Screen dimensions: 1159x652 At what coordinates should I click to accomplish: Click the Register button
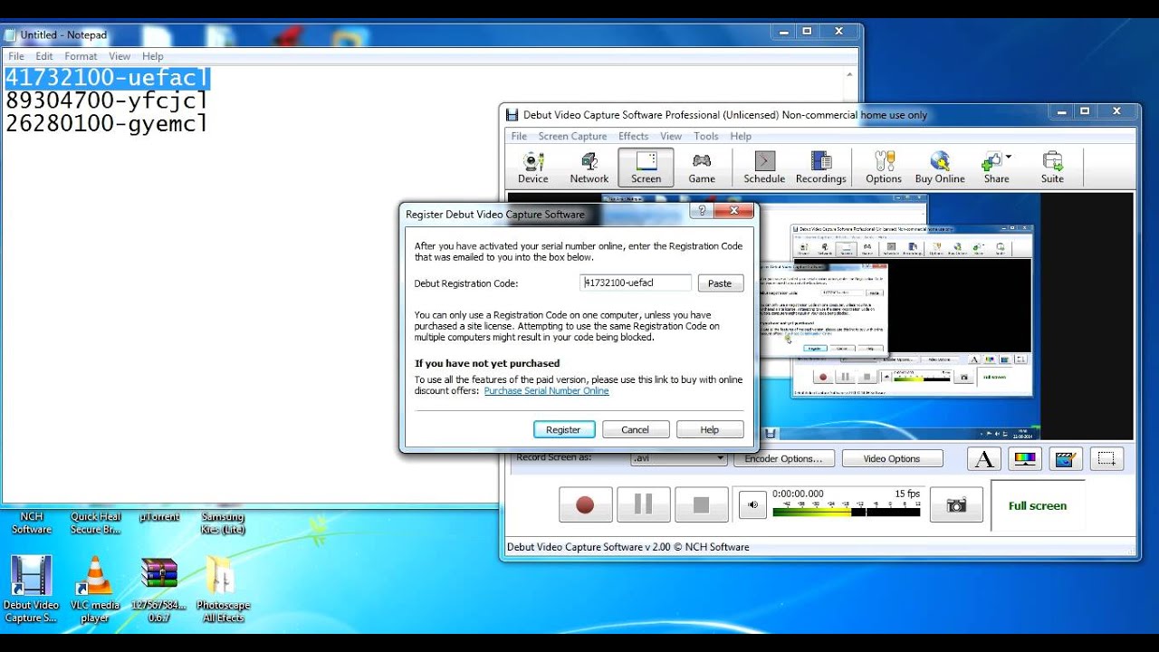pyautogui.click(x=563, y=429)
